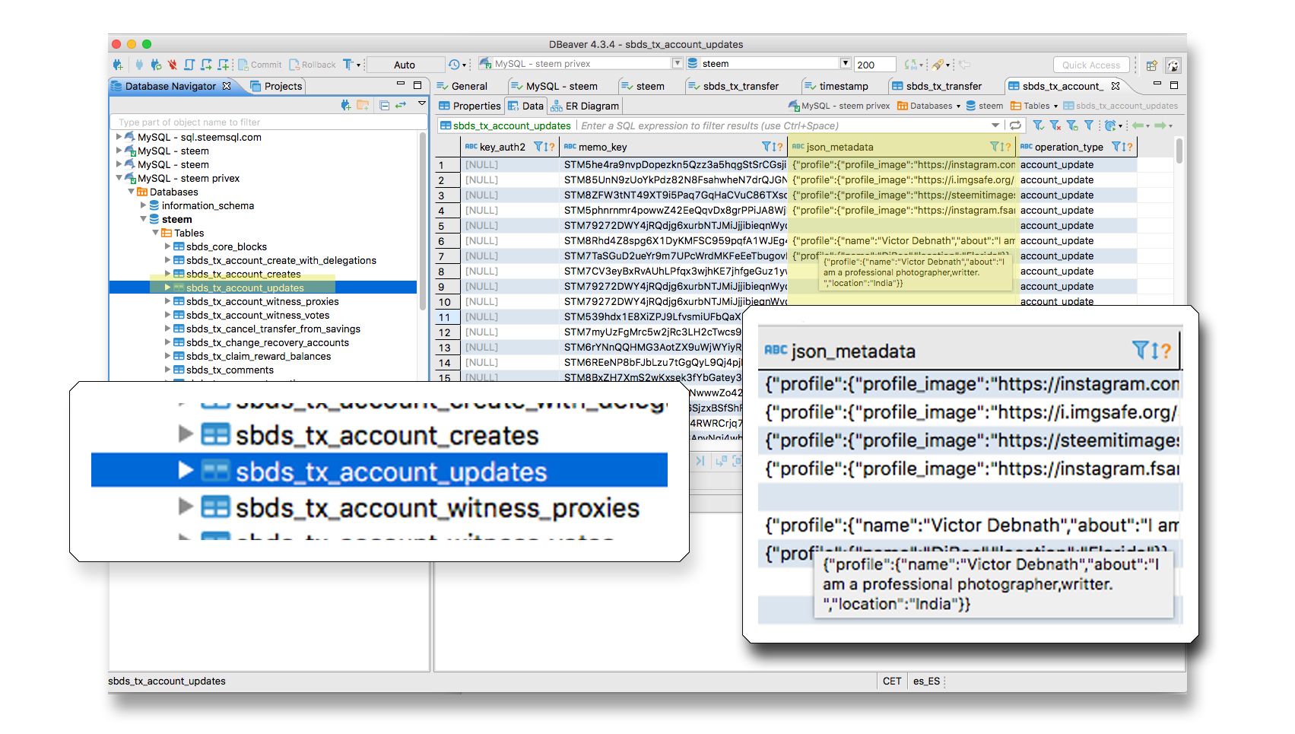Click the SQL filter expression field
This screenshot has height=734, width=1295.
coord(783,126)
